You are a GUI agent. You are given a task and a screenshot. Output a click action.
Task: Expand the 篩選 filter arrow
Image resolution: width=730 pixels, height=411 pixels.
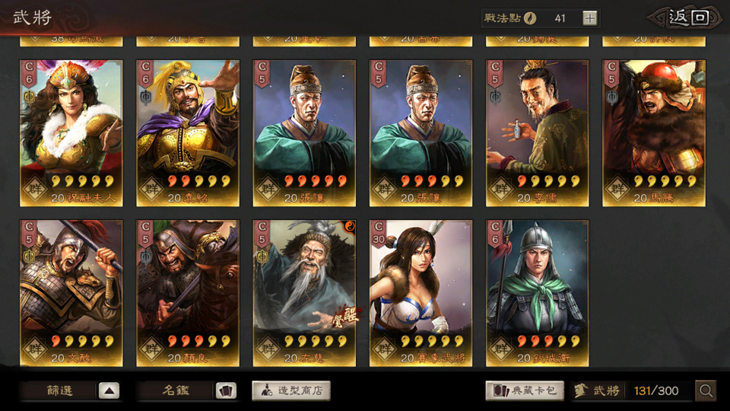pyautogui.click(x=109, y=390)
